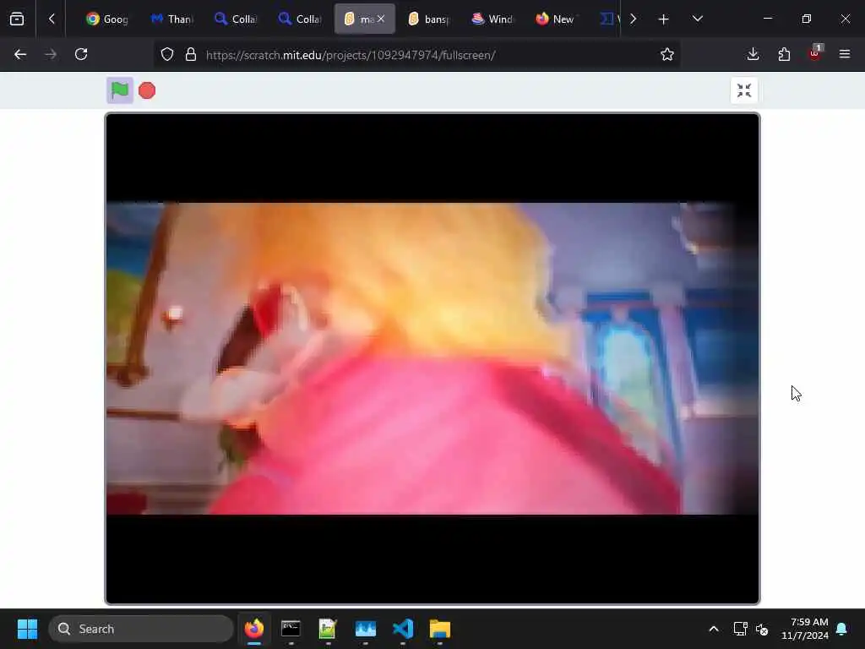Screen dimensions: 865x649
Task: Click the URL address bar
Action: coord(419,55)
